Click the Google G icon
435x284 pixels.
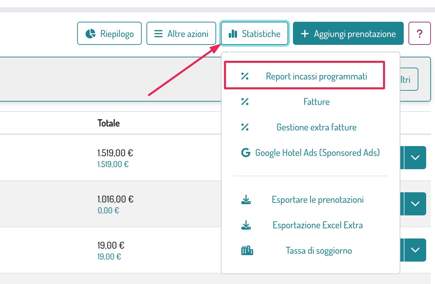click(245, 153)
